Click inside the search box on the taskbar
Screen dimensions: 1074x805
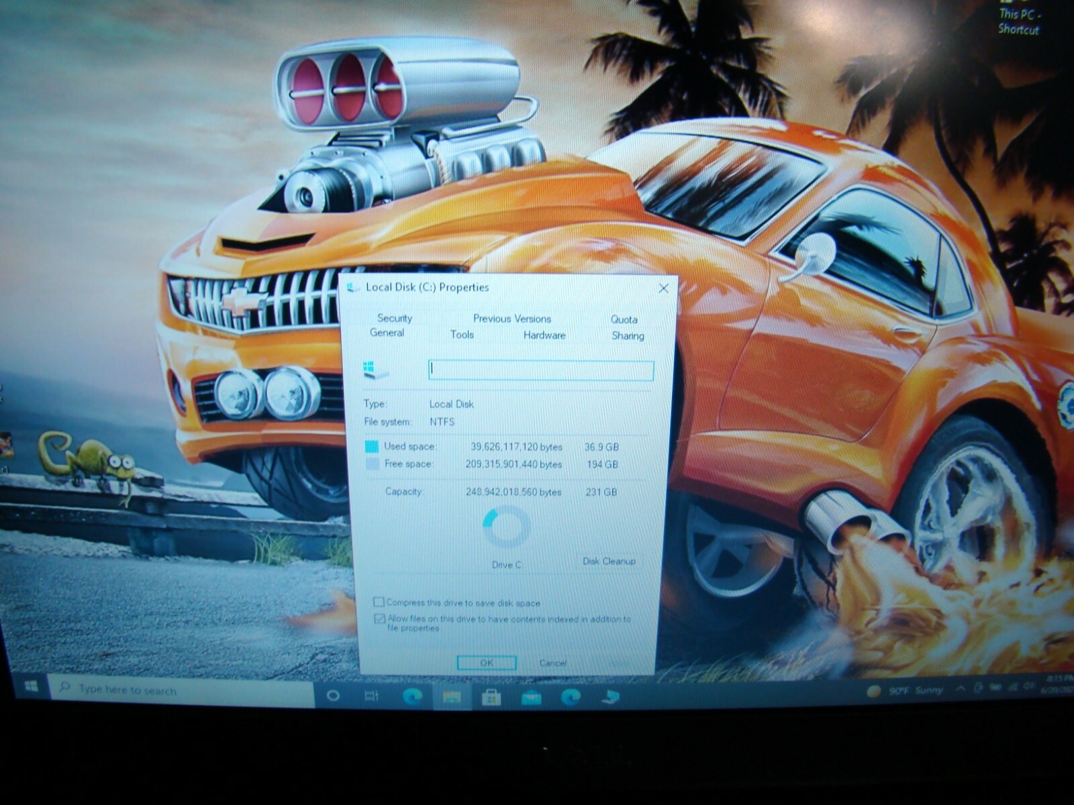pyautogui.click(x=181, y=690)
